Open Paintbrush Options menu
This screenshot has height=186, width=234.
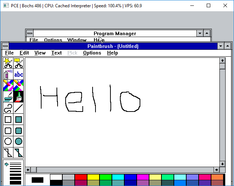tap(92, 53)
